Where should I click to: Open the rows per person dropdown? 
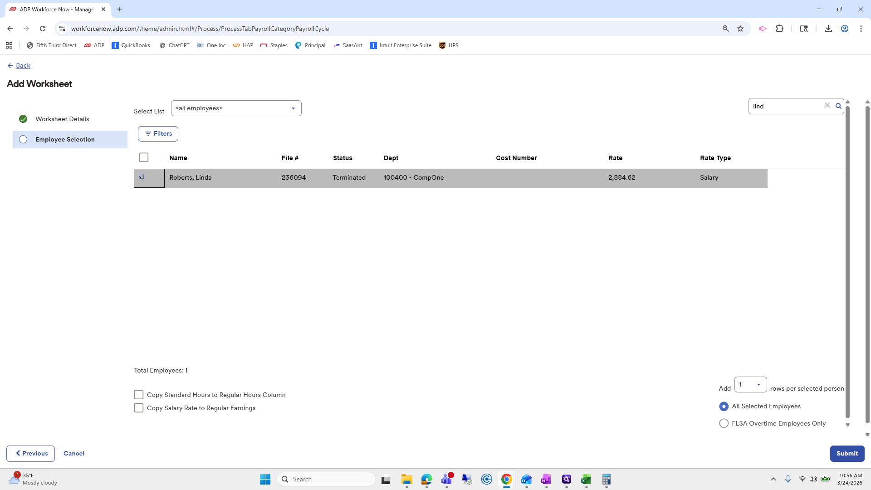(750, 384)
